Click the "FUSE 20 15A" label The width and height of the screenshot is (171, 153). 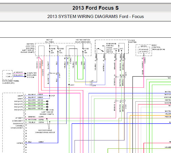tap(61, 51)
